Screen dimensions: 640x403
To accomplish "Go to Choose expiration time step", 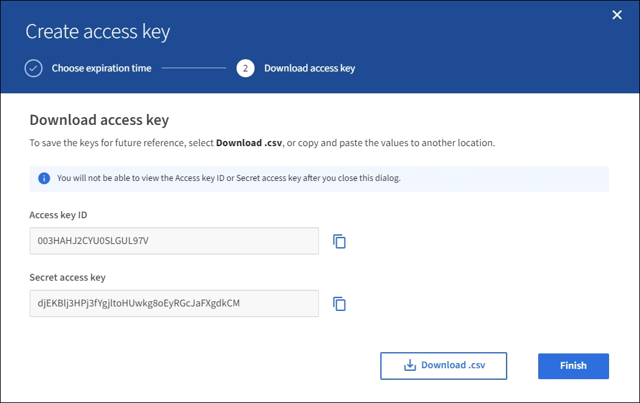I will coord(101,68).
